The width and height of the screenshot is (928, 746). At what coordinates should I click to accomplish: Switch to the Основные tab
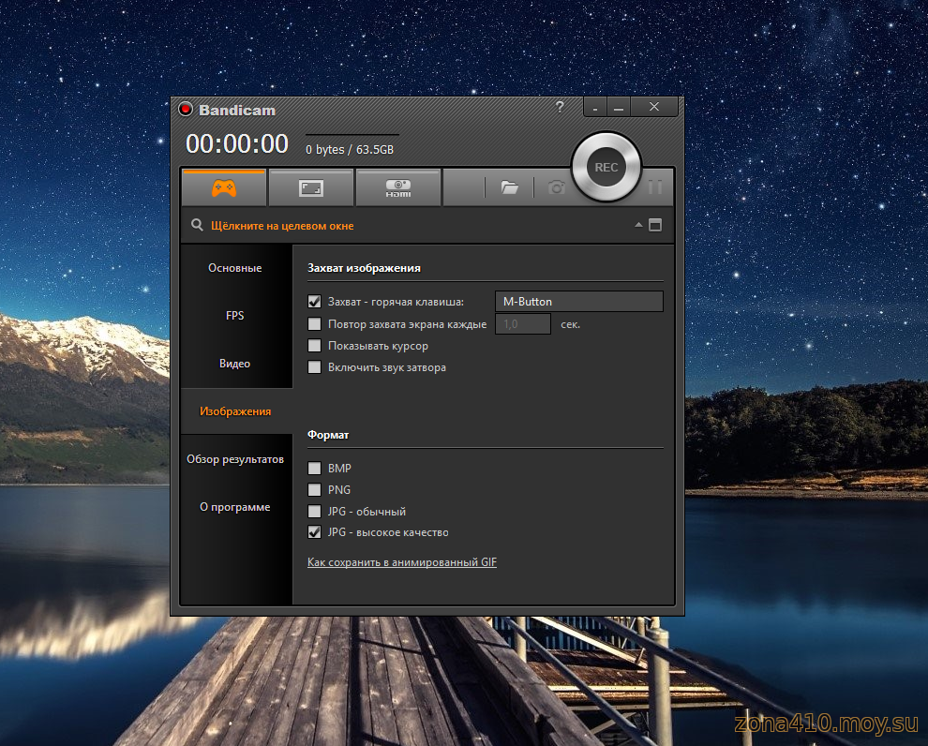(235, 268)
